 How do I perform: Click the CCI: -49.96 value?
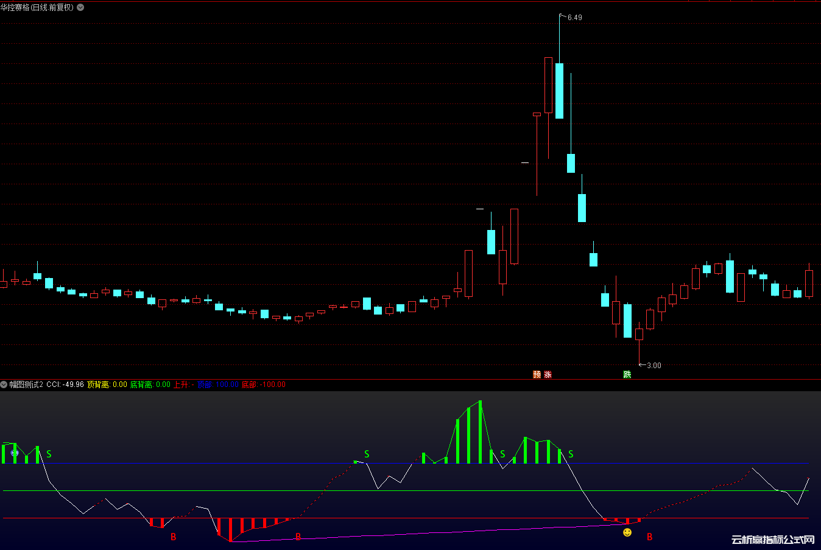pyautogui.click(x=65, y=385)
